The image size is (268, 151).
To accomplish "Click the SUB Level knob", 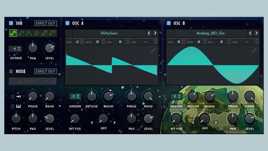I will click(x=50, y=48).
